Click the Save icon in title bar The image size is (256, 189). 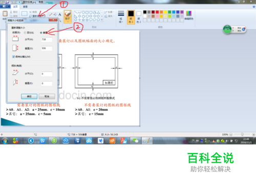coord(8,2)
